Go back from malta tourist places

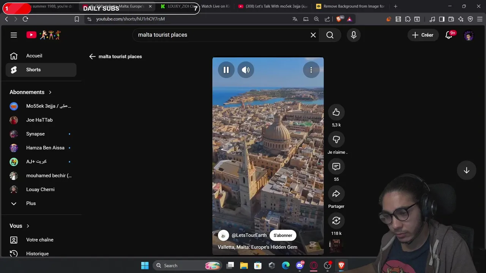point(92,56)
